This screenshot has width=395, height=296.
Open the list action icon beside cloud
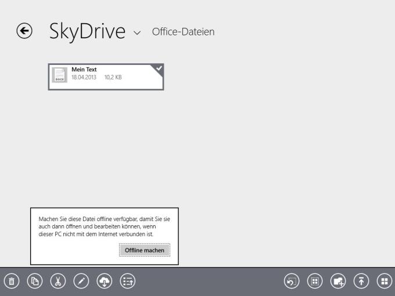tap(128, 281)
